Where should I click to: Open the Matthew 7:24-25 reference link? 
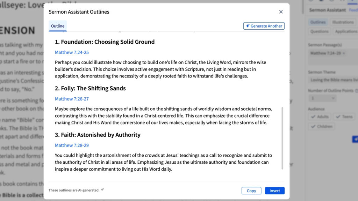72,52
